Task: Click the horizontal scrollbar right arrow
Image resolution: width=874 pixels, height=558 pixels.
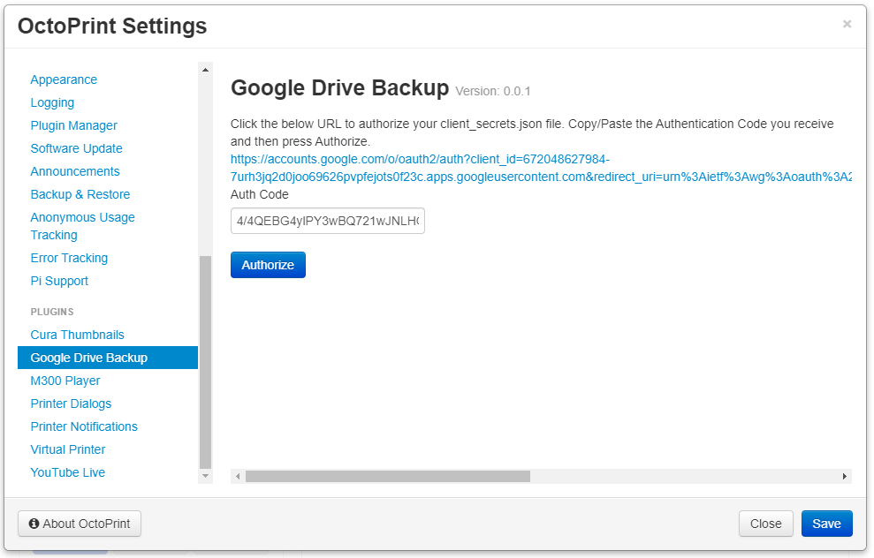Action: click(x=845, y=476)
